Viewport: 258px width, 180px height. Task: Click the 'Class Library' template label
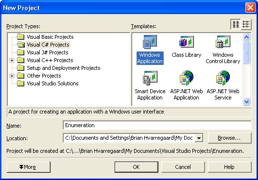point(187,55)
